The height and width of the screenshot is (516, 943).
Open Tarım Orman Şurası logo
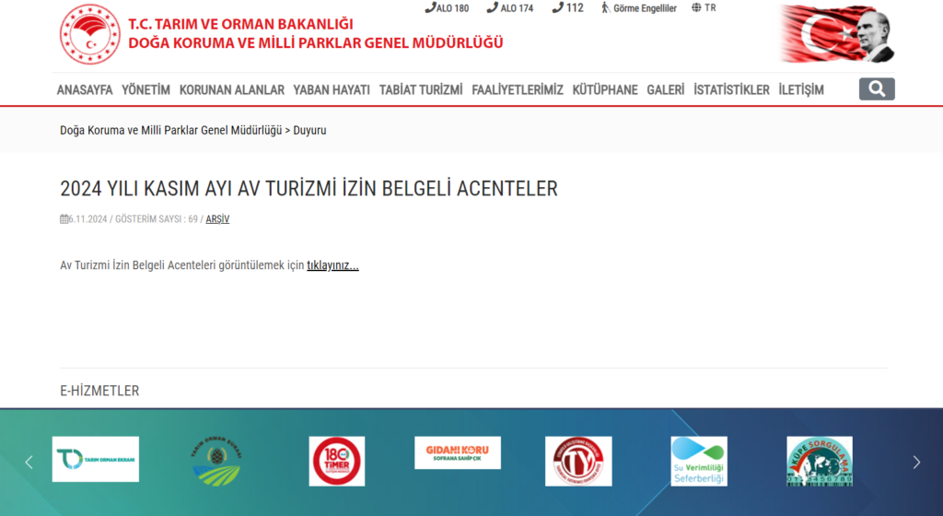(x=215, y=461)
